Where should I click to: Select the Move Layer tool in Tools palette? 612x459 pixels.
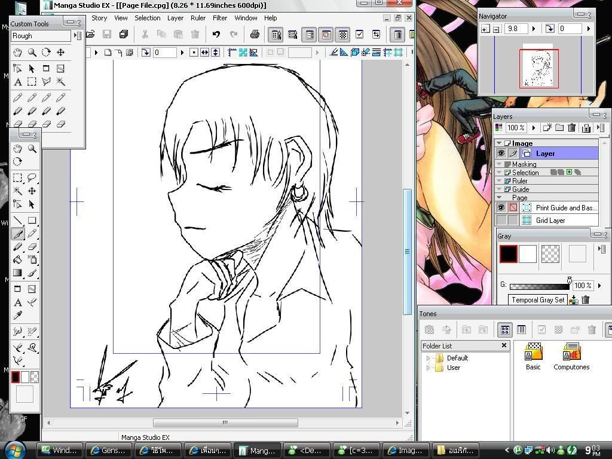point(32,191)
